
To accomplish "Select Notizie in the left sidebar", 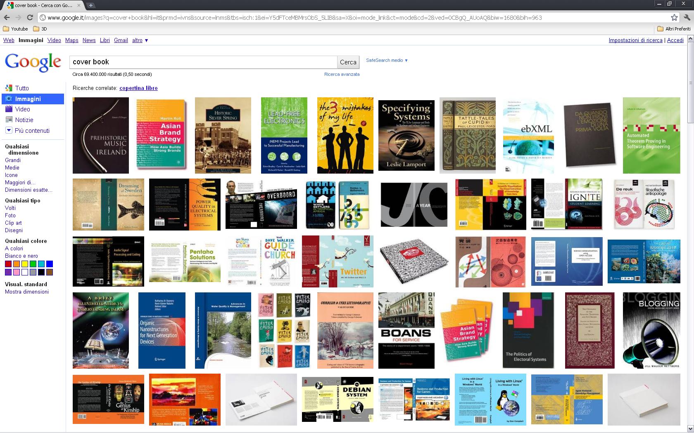I will pos(24,120).
